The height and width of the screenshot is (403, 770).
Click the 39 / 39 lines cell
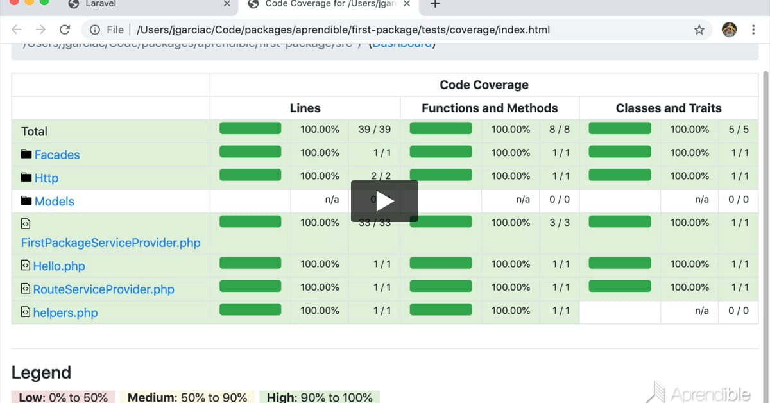point(374,130)
